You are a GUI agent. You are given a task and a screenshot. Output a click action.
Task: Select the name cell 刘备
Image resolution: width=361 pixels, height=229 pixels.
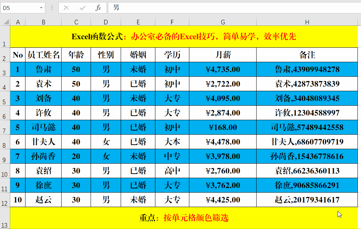tap(44, 98)
